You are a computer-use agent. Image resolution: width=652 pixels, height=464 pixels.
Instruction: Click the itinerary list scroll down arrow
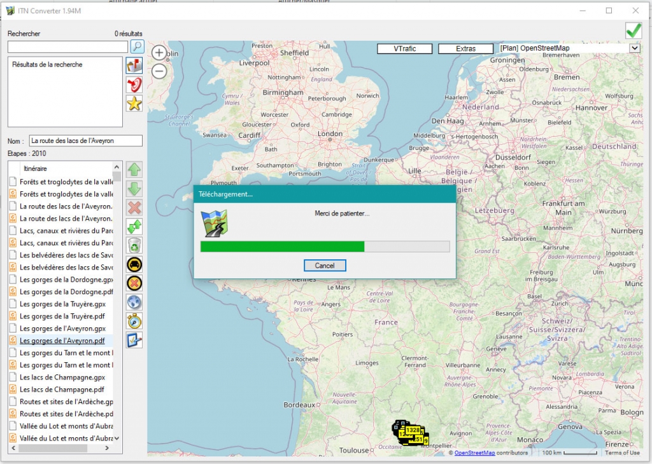[117, 439]
